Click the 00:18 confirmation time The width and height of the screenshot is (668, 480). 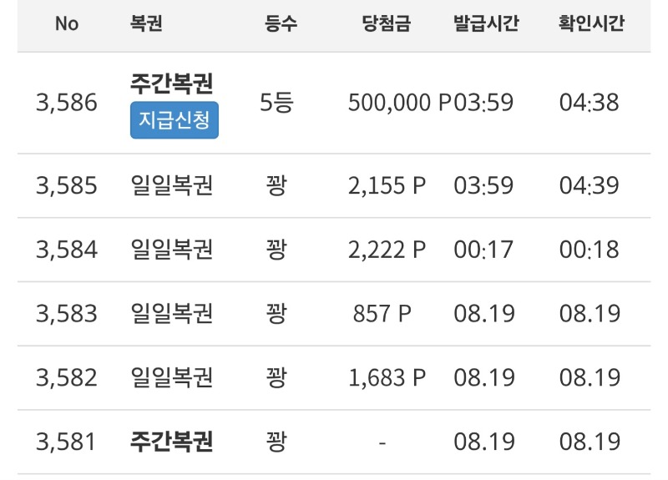590,250
